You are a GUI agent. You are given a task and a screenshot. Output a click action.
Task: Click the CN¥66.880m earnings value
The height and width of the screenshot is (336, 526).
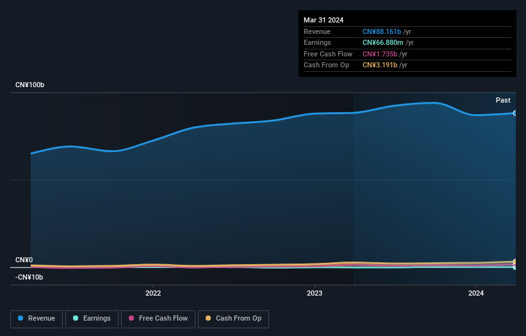tap(382, 42)
